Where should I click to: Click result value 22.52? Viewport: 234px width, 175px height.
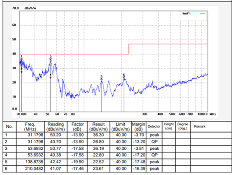tap(99, 162)
